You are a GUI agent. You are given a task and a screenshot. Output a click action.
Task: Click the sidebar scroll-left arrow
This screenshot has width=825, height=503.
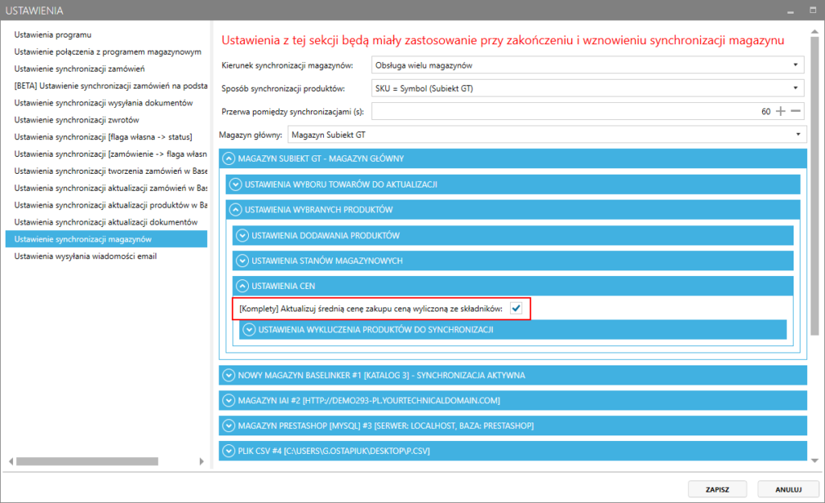point(11,461)
